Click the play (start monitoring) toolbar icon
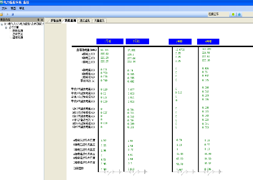This screenshot has width=253, height=180. click(x=7, y=14)
